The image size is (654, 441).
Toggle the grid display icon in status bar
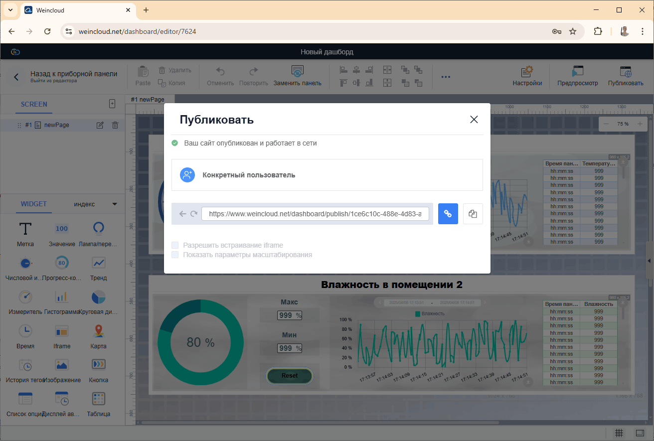point(619,433)
